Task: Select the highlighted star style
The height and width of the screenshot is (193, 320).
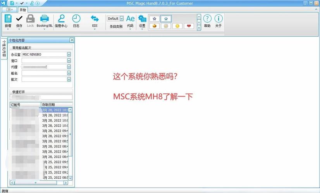Action: [x=166, y=19]
